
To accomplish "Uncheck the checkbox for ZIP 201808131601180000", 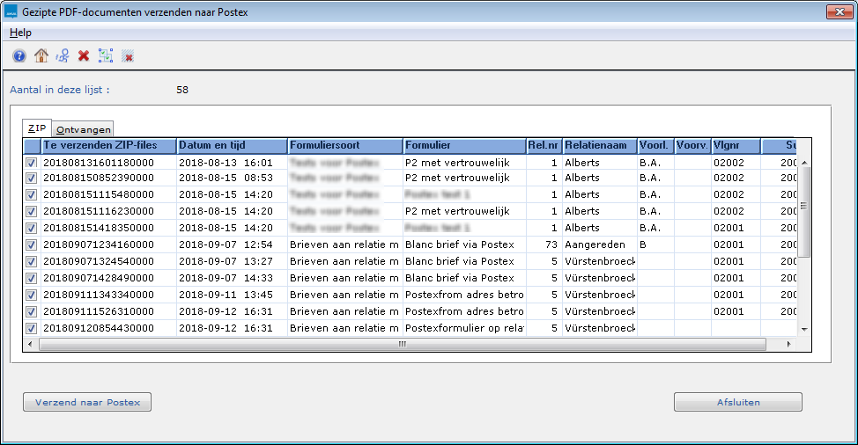I will coord(31,163).
